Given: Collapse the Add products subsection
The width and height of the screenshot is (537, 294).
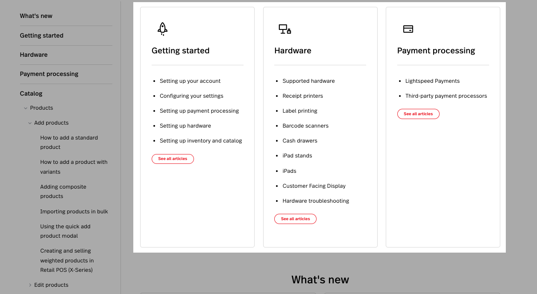Looking at the screenshot, I should point(30,123).
